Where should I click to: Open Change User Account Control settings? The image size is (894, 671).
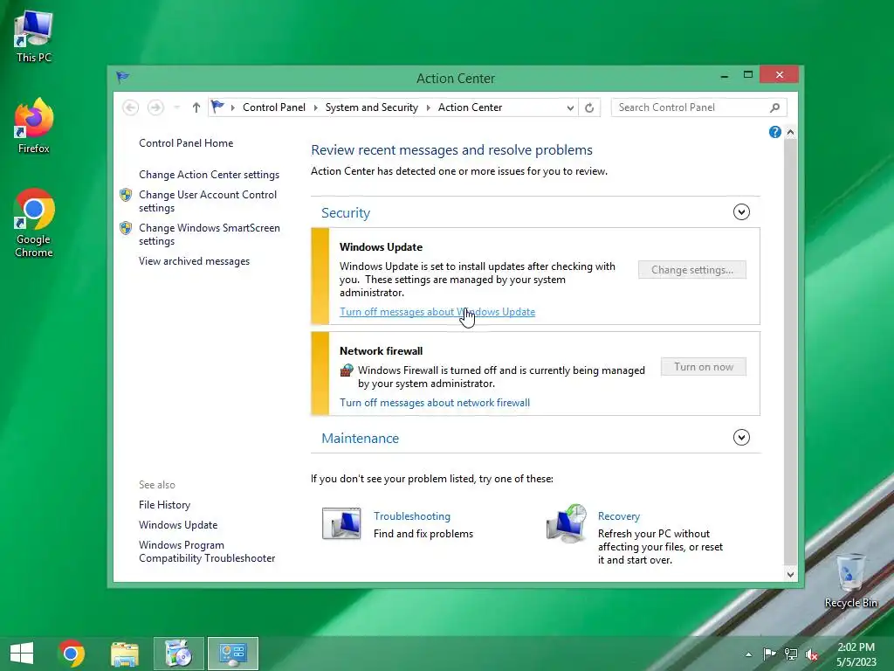point(208,201)
